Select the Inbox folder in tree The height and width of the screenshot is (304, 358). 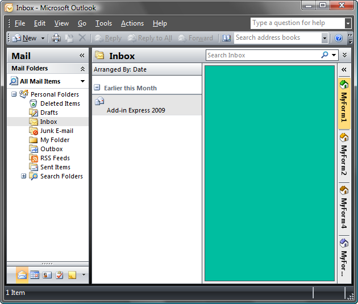48,122
